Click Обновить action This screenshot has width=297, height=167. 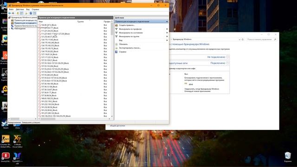[x=123, y=44]
